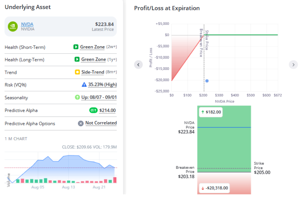The height and width of the screenshot is (198, 301).
Task: Click the blue risk warning triangle icon
Action: click(84, 84)
